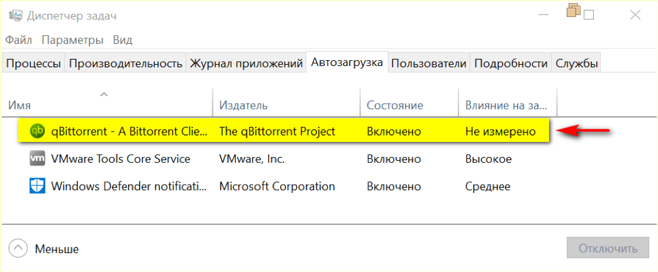
Task: Open the Журнал приложений tab
Action: pos(246,63)
